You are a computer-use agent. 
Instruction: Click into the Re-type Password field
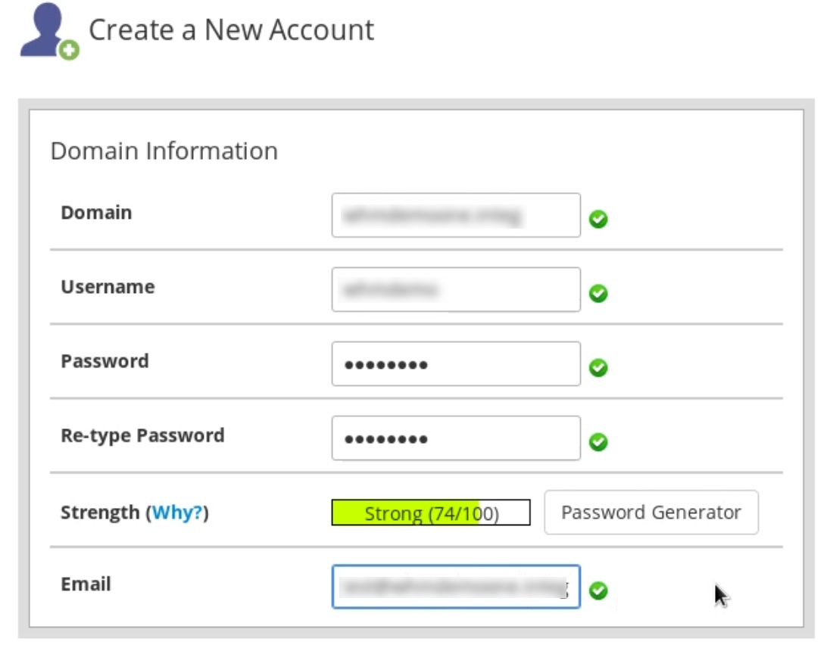[456, 438]
